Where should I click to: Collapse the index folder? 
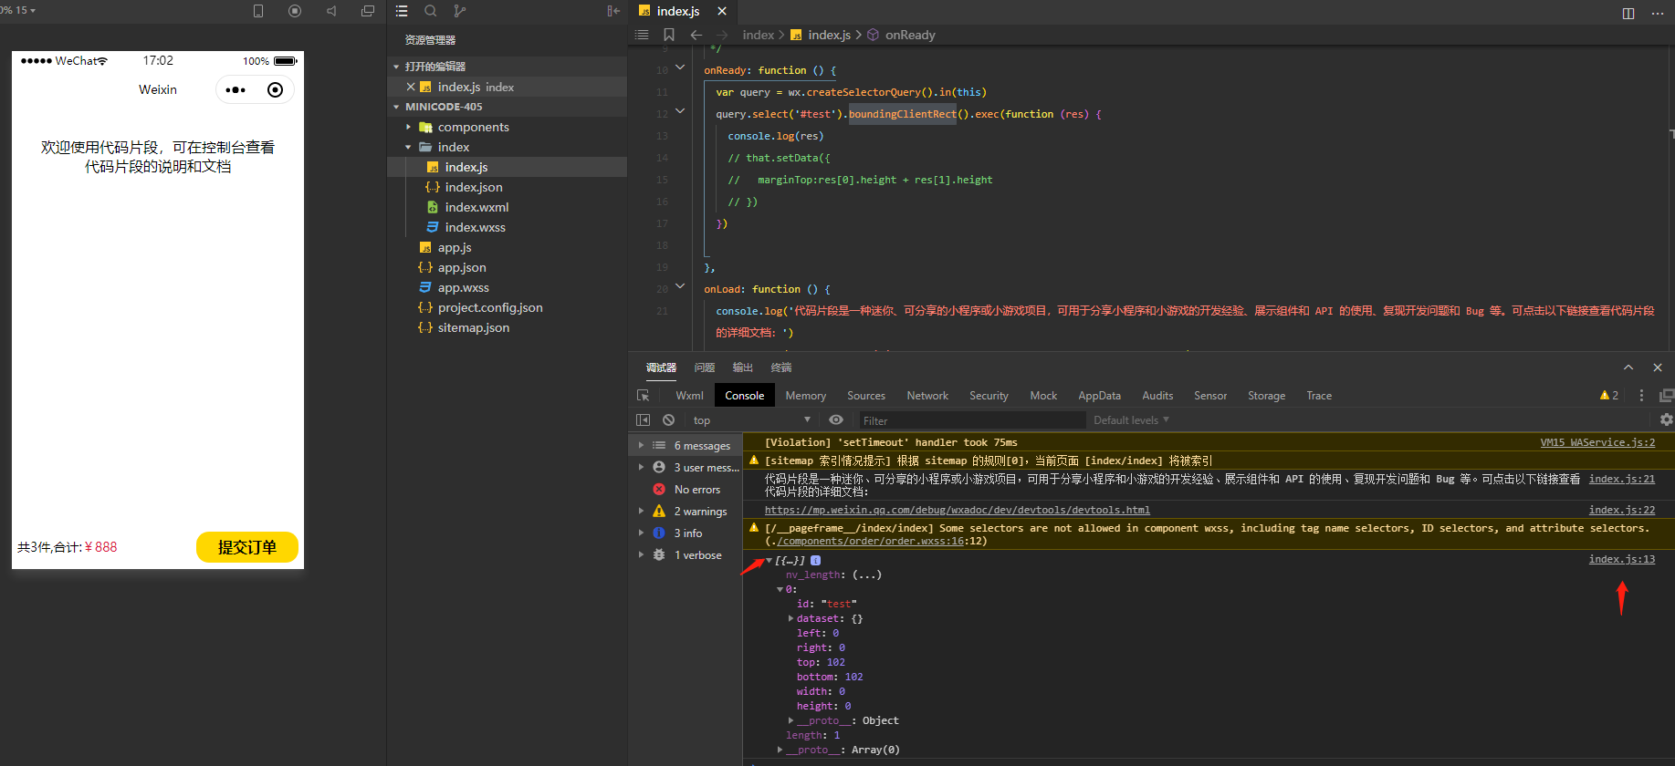tap(408, 147)
